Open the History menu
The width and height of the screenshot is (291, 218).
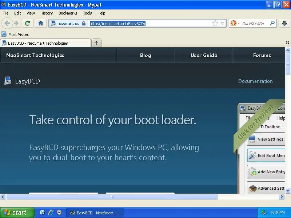tap(47, 13)
